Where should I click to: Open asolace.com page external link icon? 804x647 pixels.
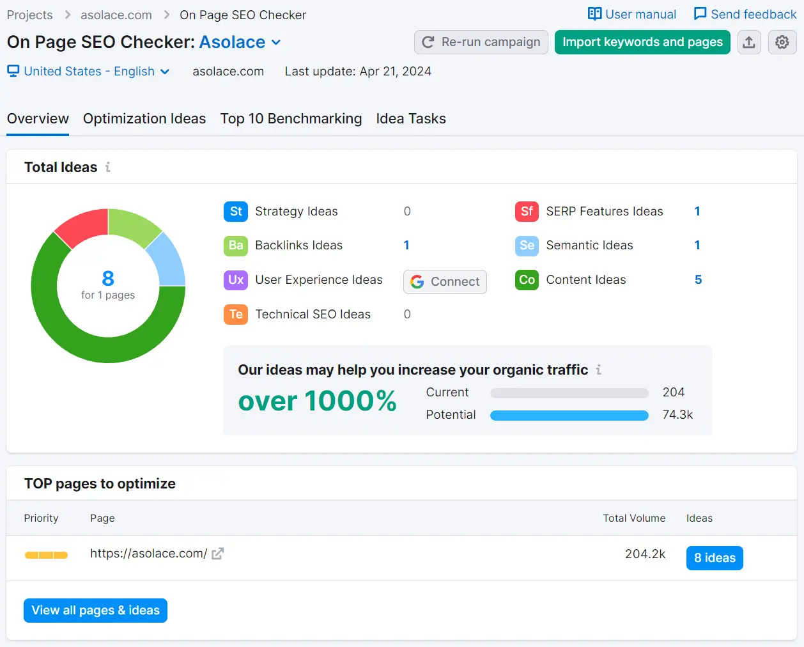[218, 554]
